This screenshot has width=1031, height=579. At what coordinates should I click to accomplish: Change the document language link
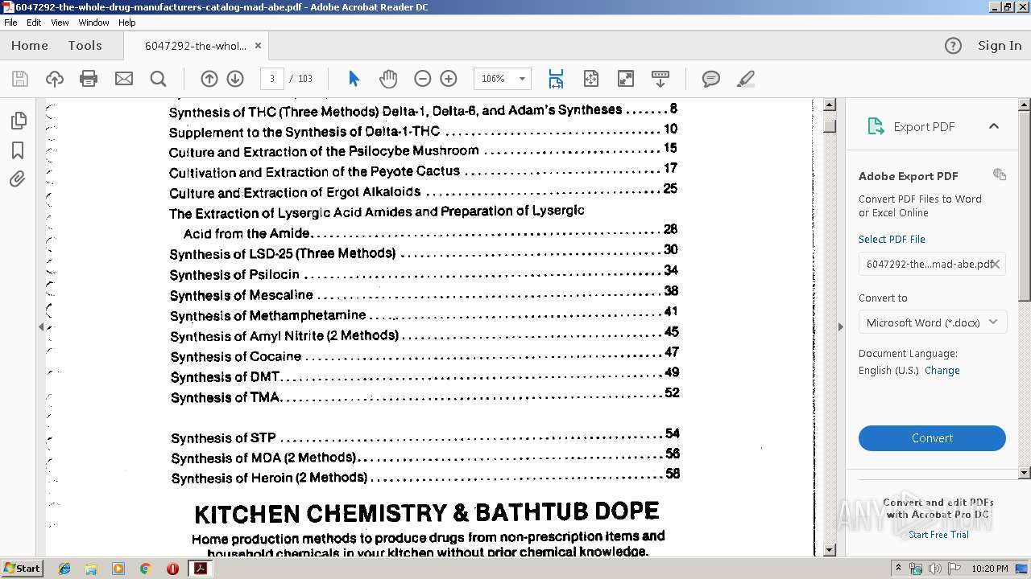coord(942,371)
